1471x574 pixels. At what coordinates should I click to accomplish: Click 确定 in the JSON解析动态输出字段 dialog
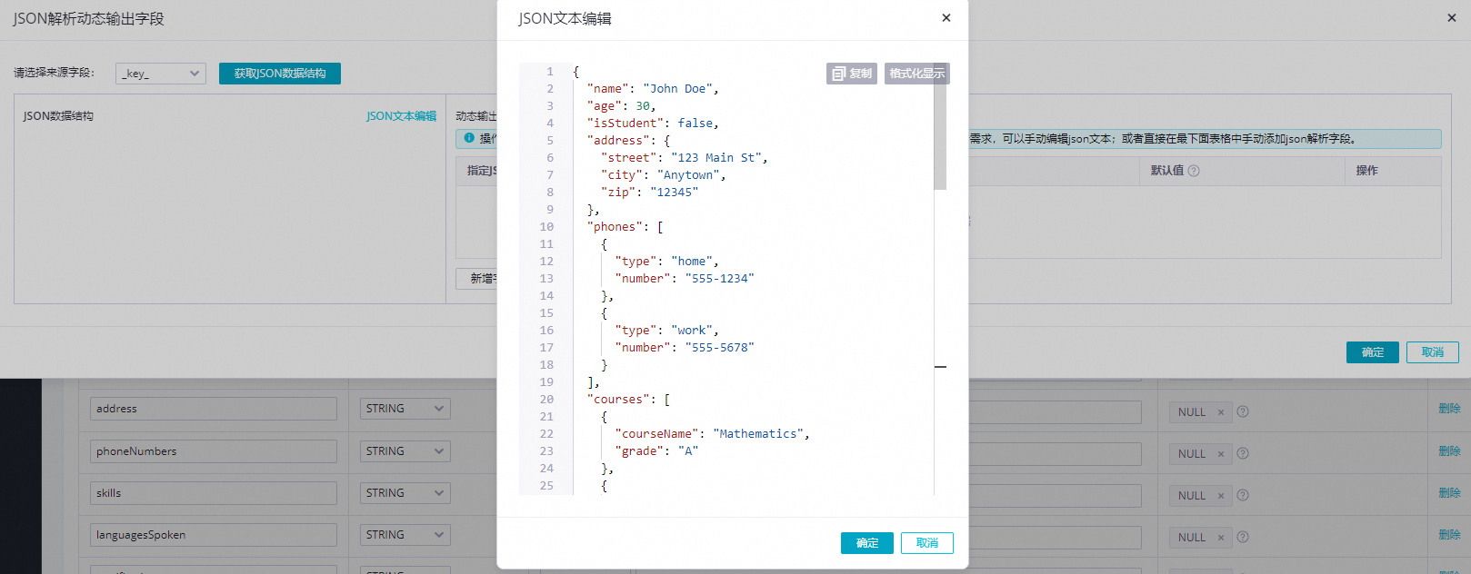point(1373,352)
